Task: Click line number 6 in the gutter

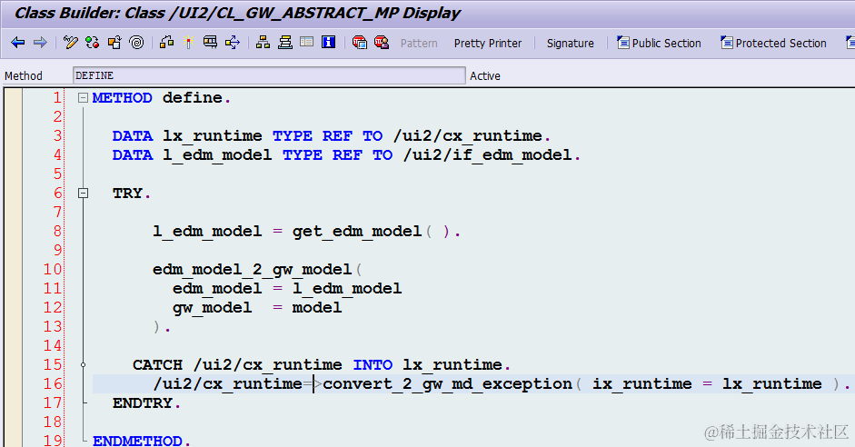Action: pyautogui.click(x=58, y=193)
